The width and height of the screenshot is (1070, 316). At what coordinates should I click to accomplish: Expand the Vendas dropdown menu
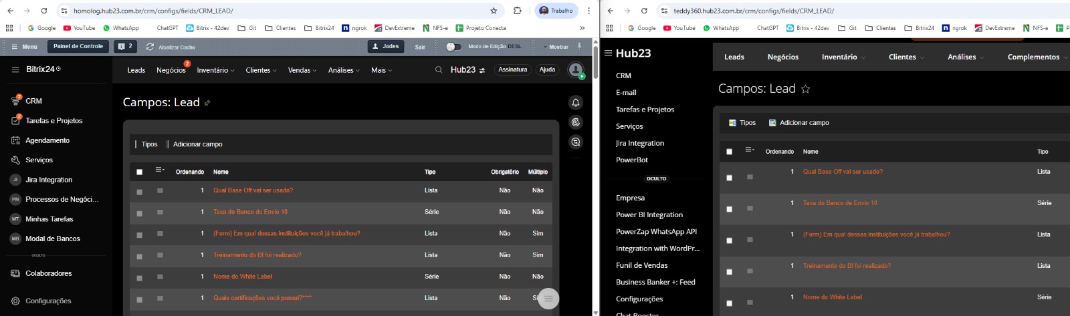click(302, 70)
